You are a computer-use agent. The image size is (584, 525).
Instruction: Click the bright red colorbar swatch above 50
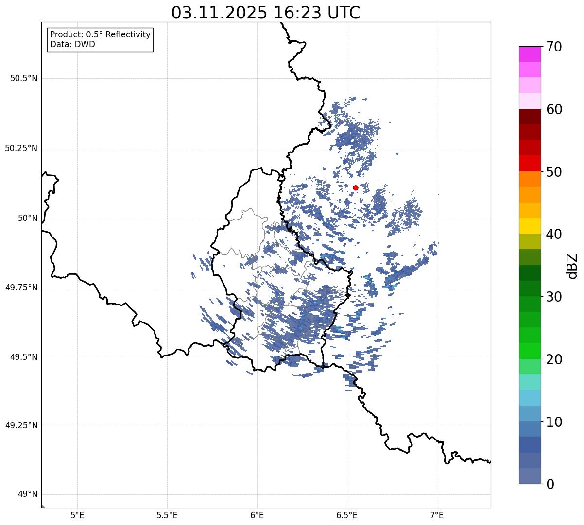pos(530,164)
